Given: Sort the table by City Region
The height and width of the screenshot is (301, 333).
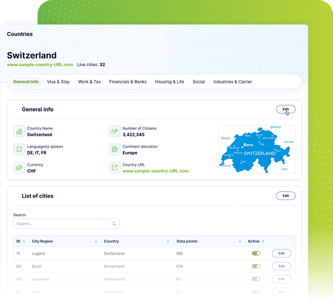Looking at the screenshot, I should 96,241.
